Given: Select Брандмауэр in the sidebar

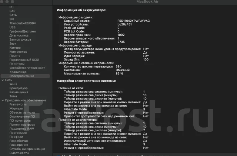Looking at the screenshot, I should coord(19,88).
